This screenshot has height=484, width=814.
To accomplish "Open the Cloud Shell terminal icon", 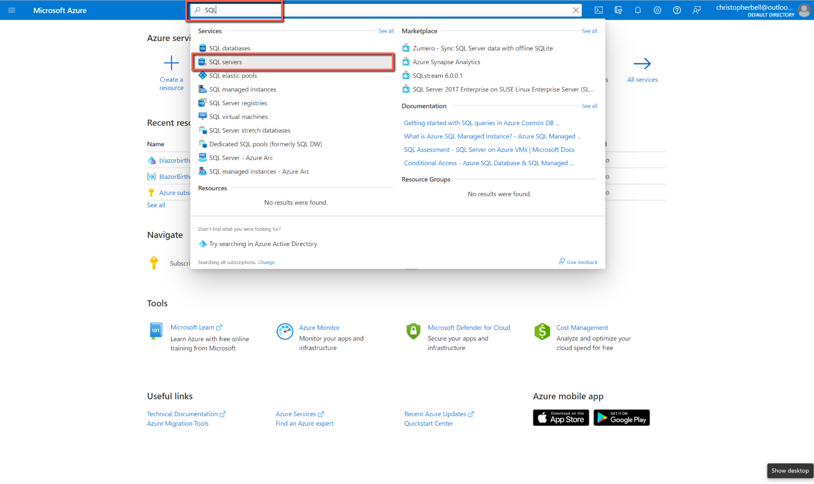I will pyautogui.click(x=598, y=10).
